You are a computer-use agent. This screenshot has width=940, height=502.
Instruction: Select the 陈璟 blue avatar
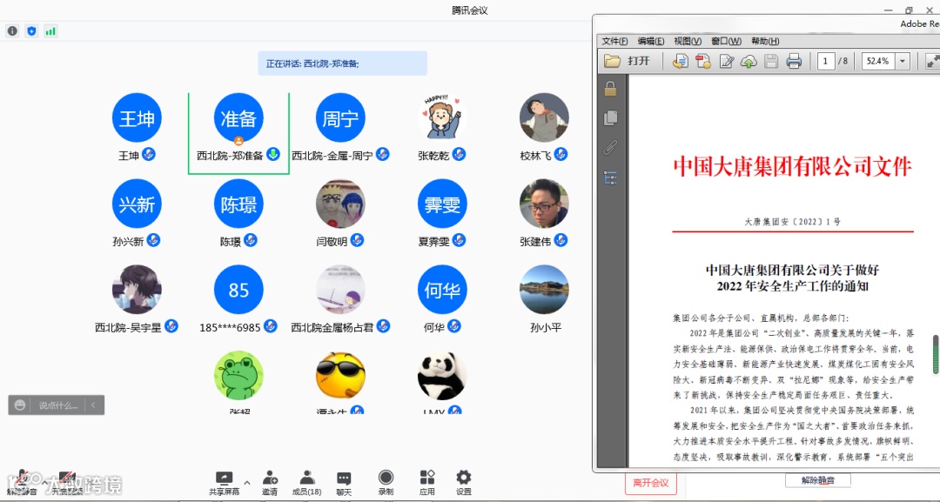point(238,204)
